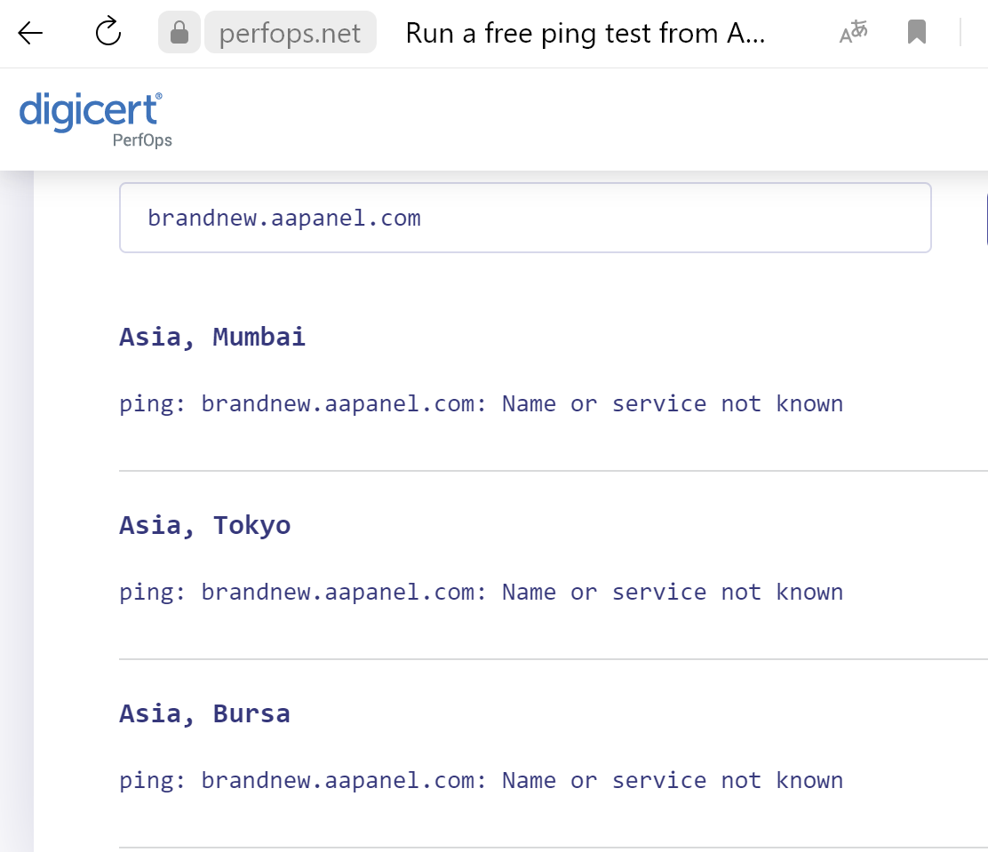Click the 'Asia, Bursa' location heading
Screen dimensions: 988x852
pos(204,713)
